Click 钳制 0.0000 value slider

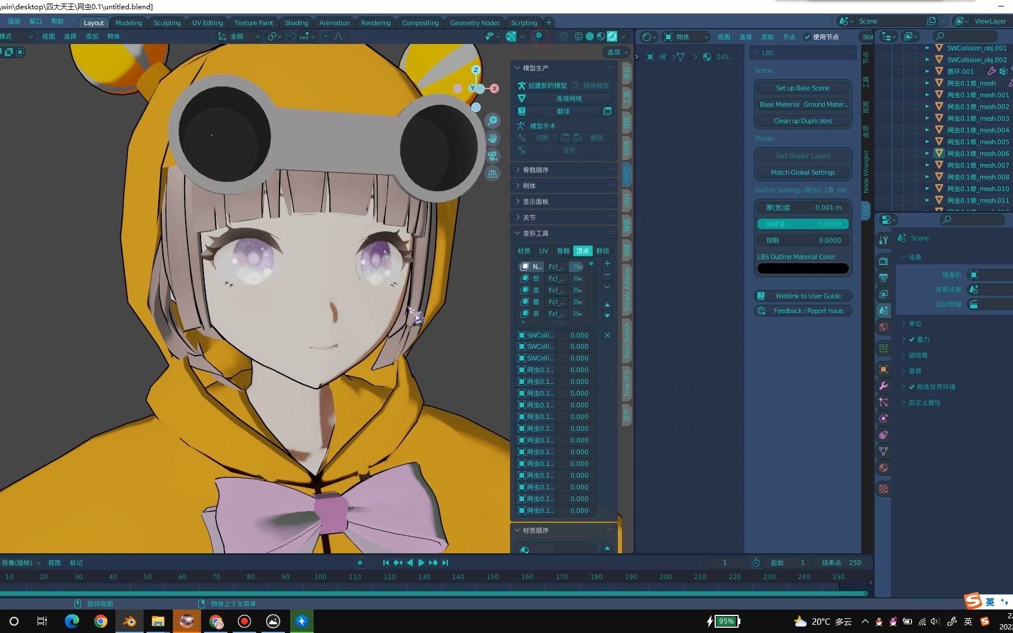[803, 240]
